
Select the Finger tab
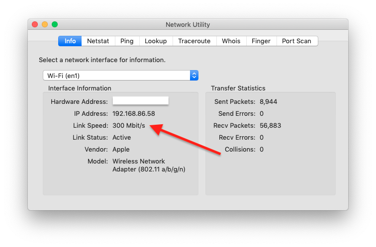tap(261, 41)
